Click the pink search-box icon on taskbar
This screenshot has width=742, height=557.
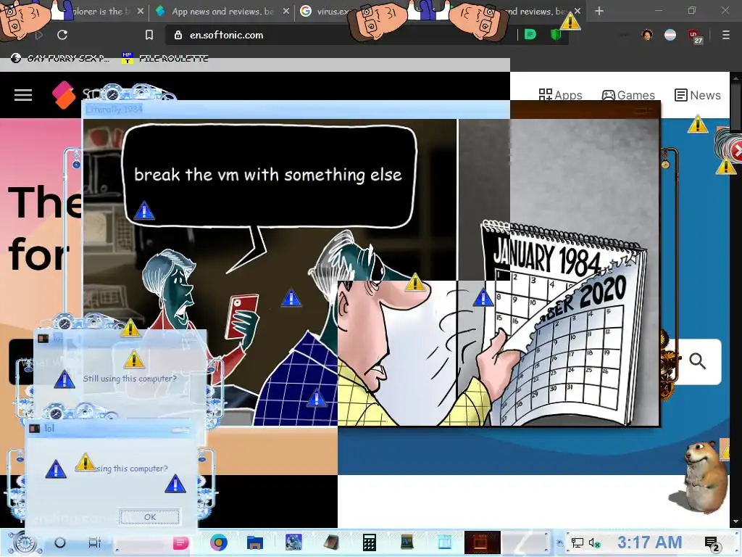180,542
